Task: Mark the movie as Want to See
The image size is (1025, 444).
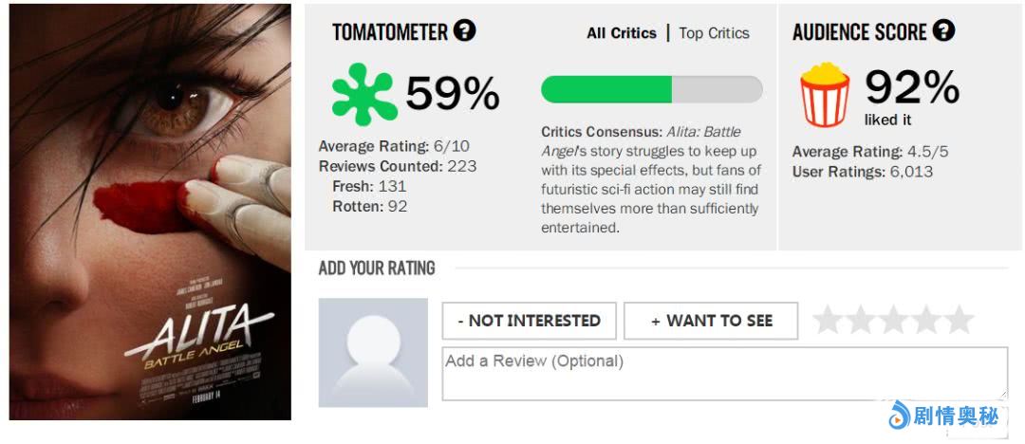Action: click(x=711, y=321)
